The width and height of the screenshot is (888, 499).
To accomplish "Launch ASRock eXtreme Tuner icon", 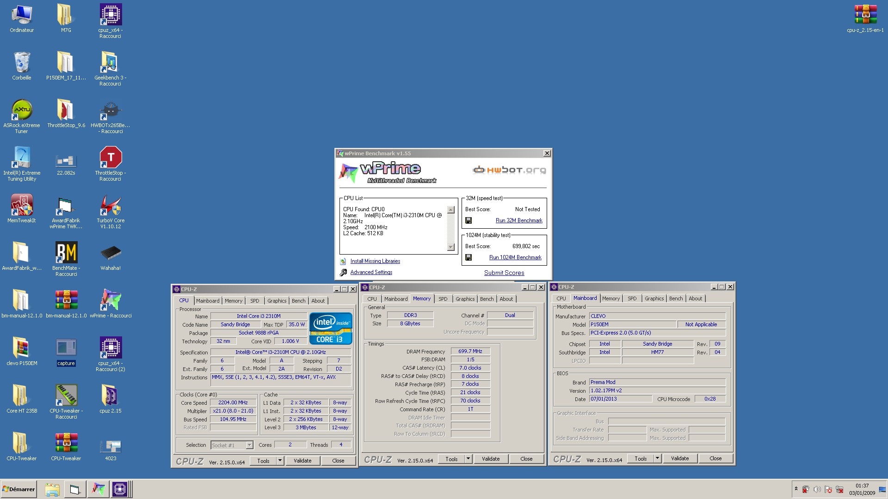I will pyautogui.click(x=22, y=116).
